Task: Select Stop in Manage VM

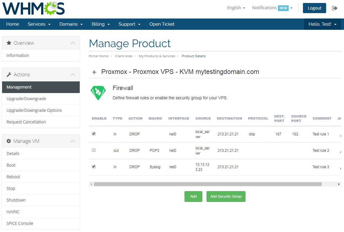Action: coord(41,188)
